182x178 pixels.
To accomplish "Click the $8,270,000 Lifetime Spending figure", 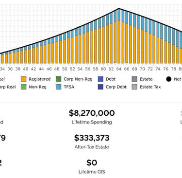I will 92,113.
